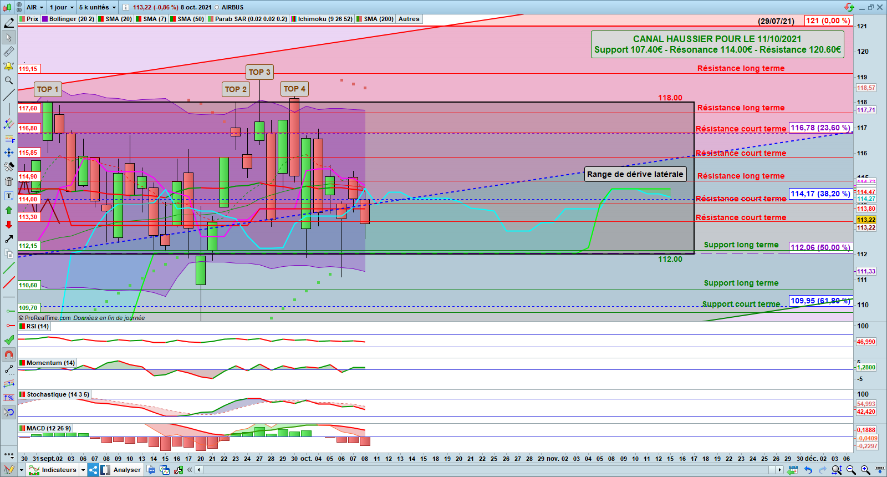
Task: Click the 'TOP 3' chart annotation
Action: [x=259, y=72]
